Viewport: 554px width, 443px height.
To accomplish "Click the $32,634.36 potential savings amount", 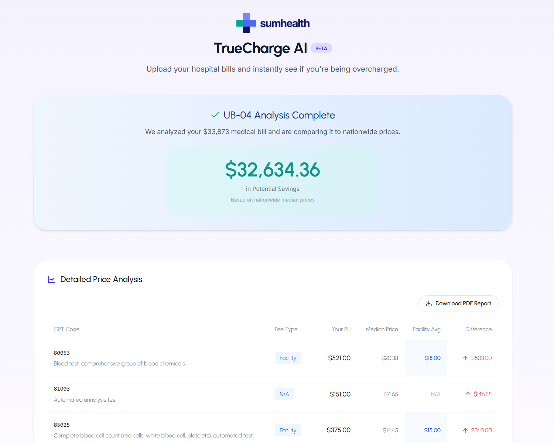I will click(x=273, y=170).
